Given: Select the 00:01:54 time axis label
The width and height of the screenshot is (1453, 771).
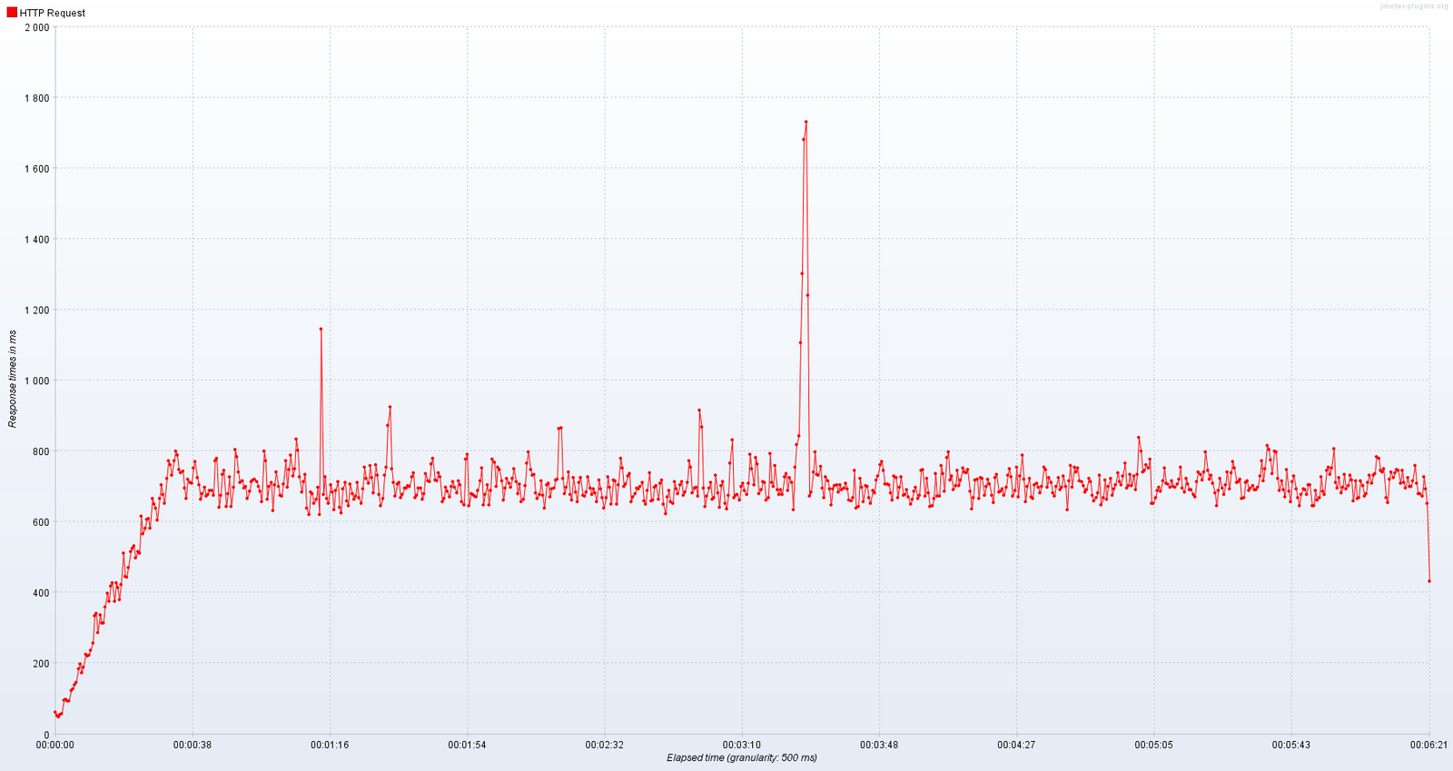Looking at the screenshot, I should (467, 745).
